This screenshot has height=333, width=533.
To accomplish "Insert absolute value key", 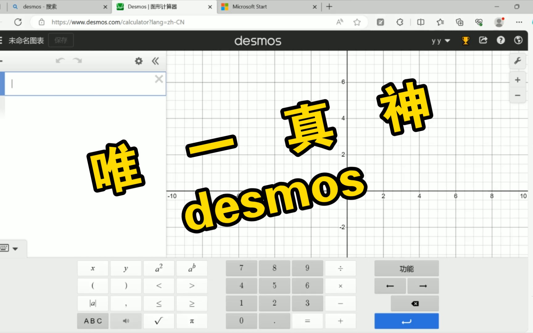I will coord(93,303).
